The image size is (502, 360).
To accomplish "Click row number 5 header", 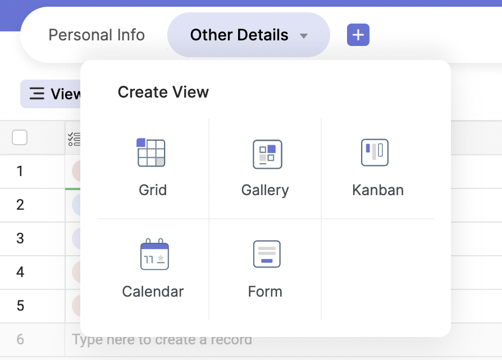I will (20, 306).
